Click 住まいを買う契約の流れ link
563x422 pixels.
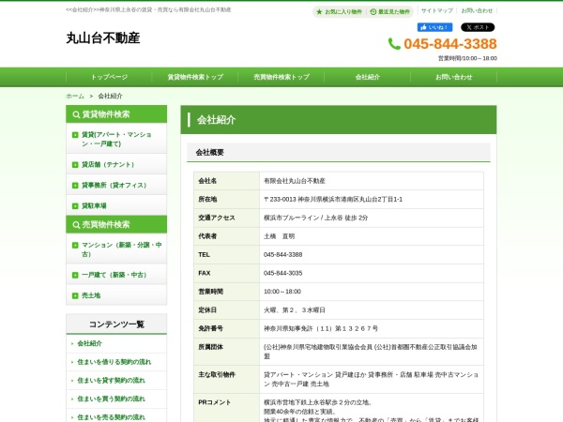(x=112, y=399)
